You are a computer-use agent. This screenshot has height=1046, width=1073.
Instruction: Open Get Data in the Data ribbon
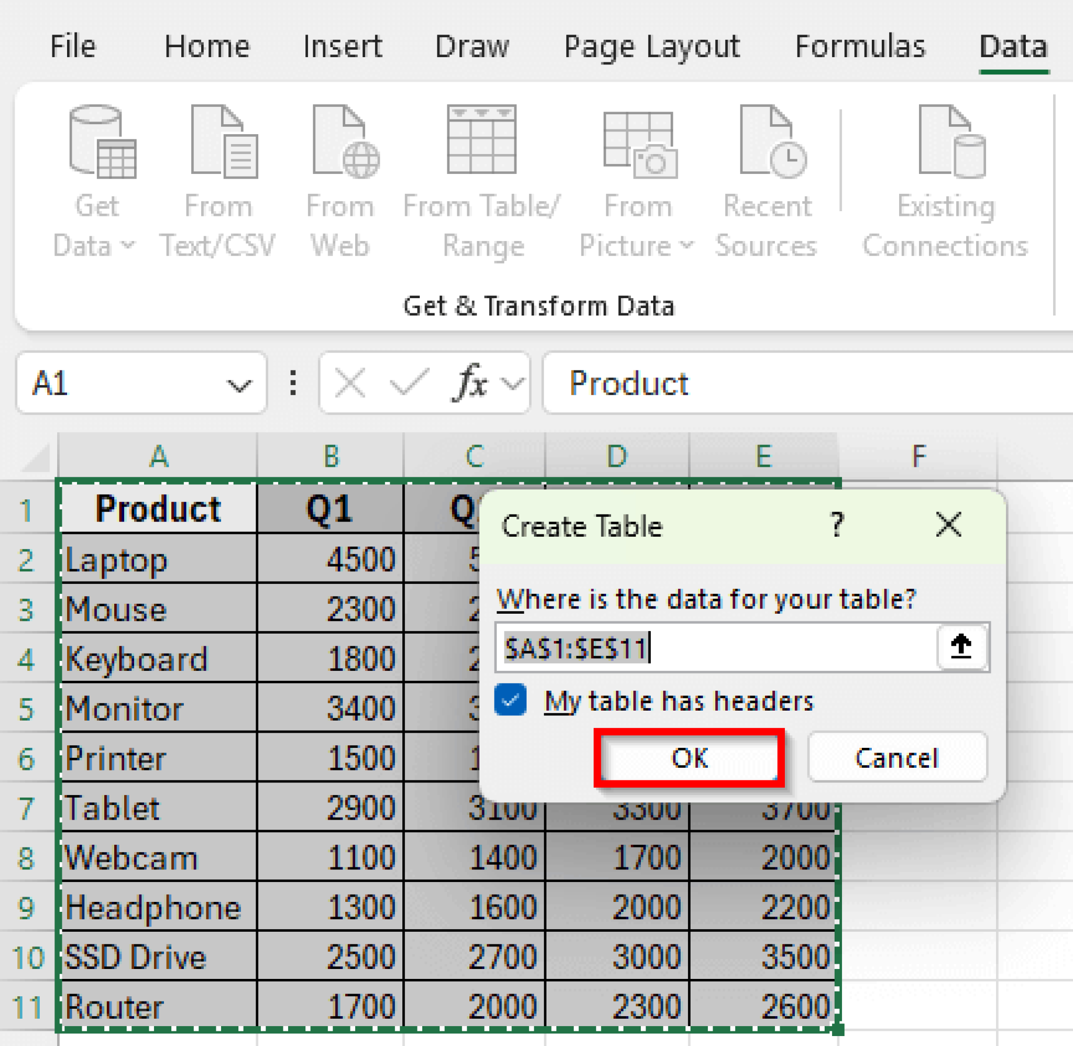[x=101, y=165]
